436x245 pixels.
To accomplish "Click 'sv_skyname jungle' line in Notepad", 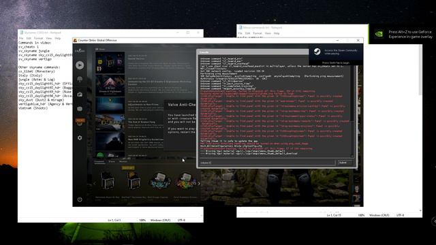I will click(34, 51).
